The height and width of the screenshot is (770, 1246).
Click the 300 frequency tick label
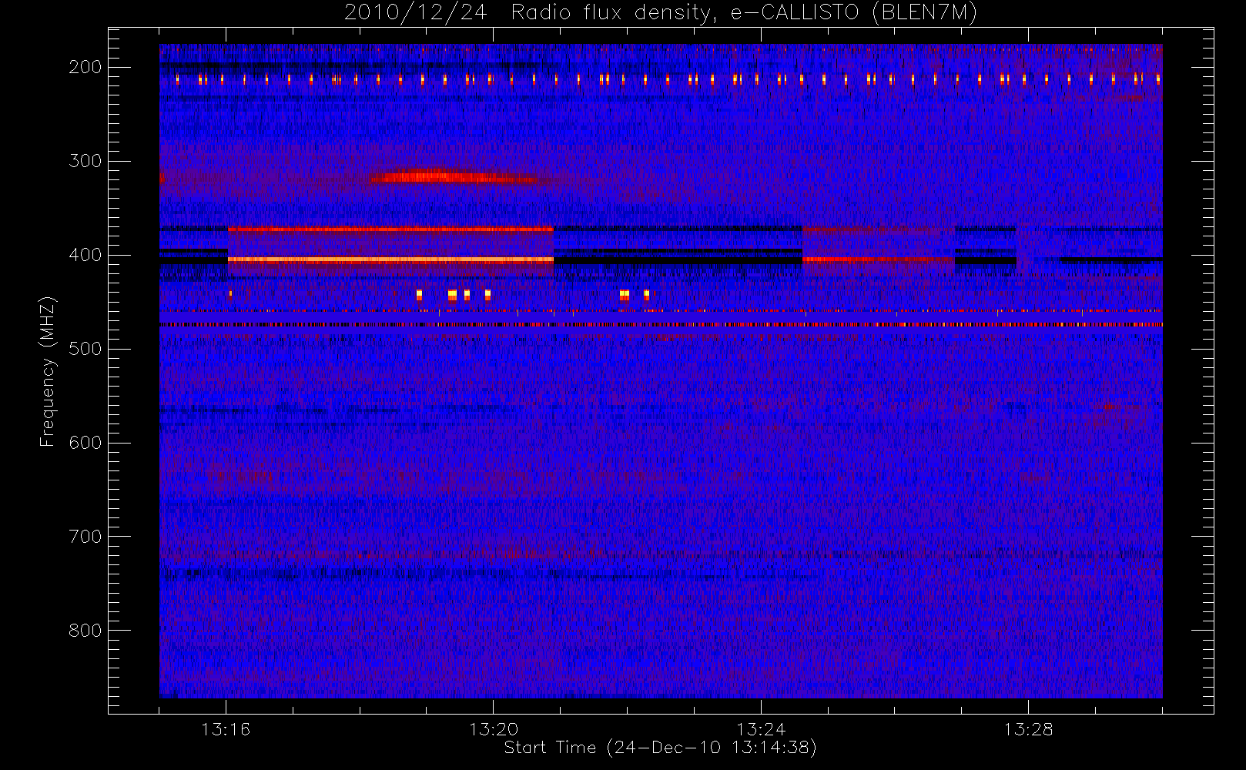(85, 161)
